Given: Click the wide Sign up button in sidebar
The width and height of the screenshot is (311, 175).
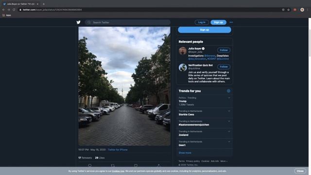Looking at the screenshot, I should pos(205,30).
